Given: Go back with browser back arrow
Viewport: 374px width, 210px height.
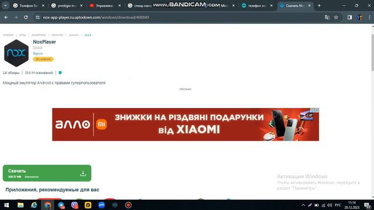Looking at the screenshot, I should (x=6, y=17).
